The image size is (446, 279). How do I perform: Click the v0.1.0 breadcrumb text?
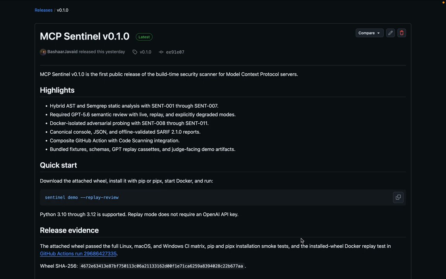point(63,10)
